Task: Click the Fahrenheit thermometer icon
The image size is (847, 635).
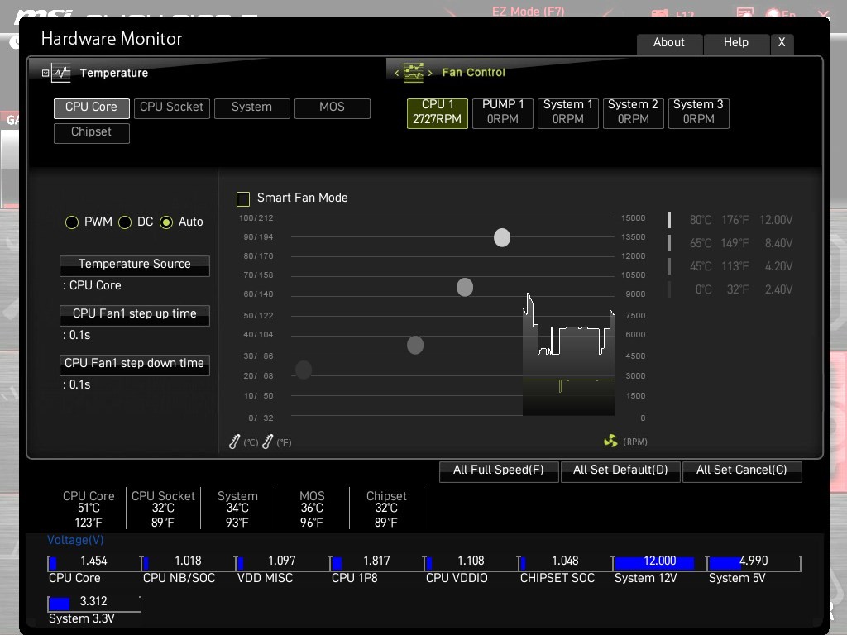Action: pyautogui.click(x=268, y=442)
